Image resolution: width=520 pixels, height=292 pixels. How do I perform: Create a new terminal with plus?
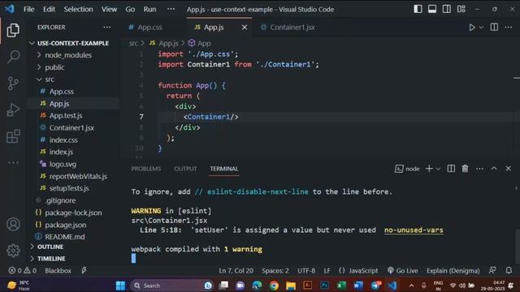tap(429, 169)
